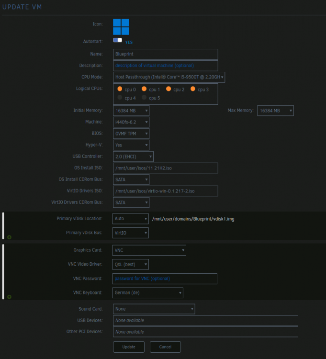Open the Primary vDisk Location dropdown

click(131, 219)
